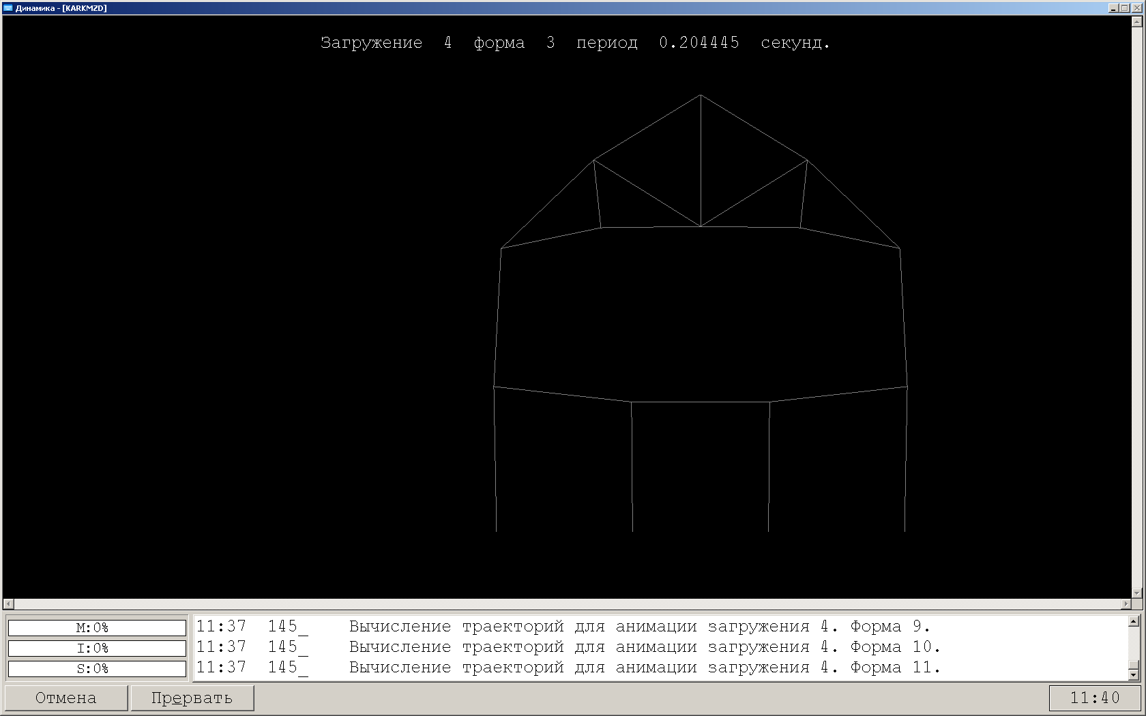1146x716 pixels.
Task: Click the I:0% progress bar
Action: click(x=97, y=648)
